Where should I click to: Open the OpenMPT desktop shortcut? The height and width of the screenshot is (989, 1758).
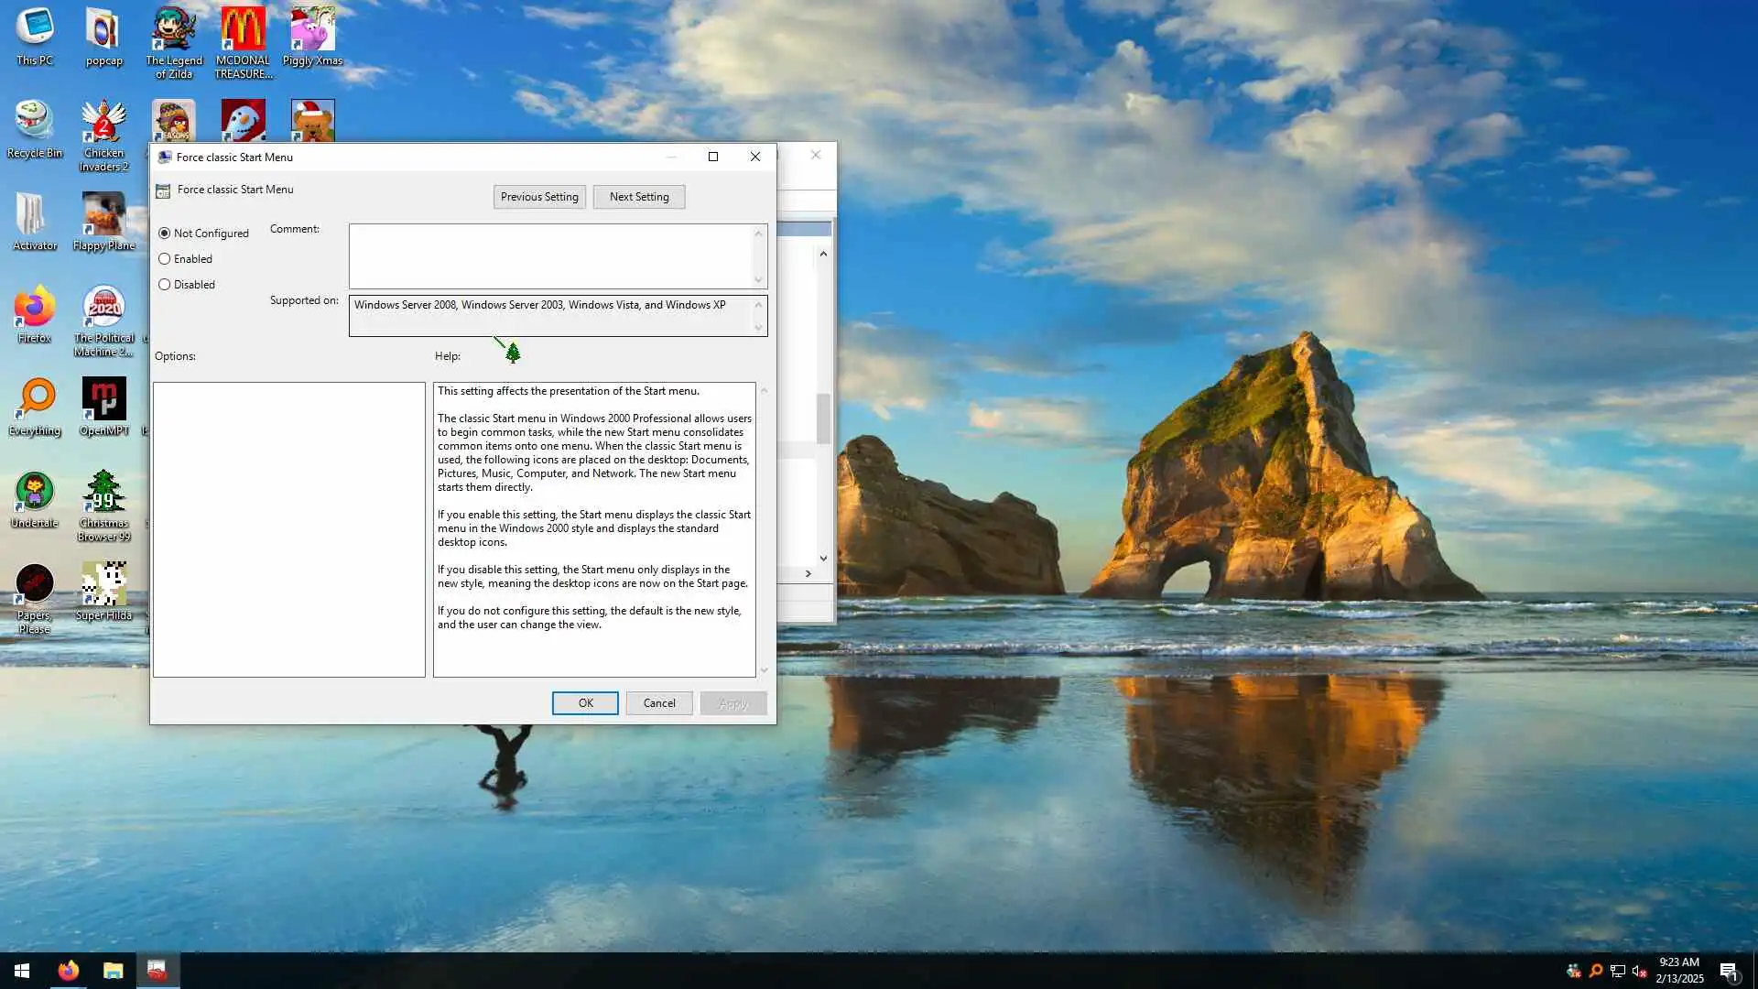pyautogui.click(x=103, y=399)
